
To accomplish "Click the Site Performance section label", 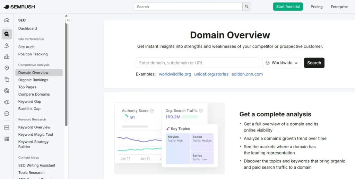I will click(x=31, y=39).
